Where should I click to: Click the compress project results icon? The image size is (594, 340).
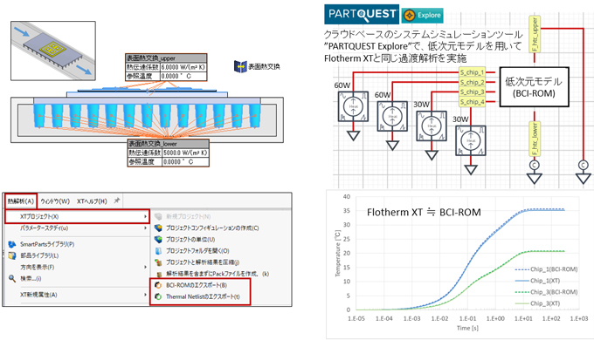(x=158, y=262)
